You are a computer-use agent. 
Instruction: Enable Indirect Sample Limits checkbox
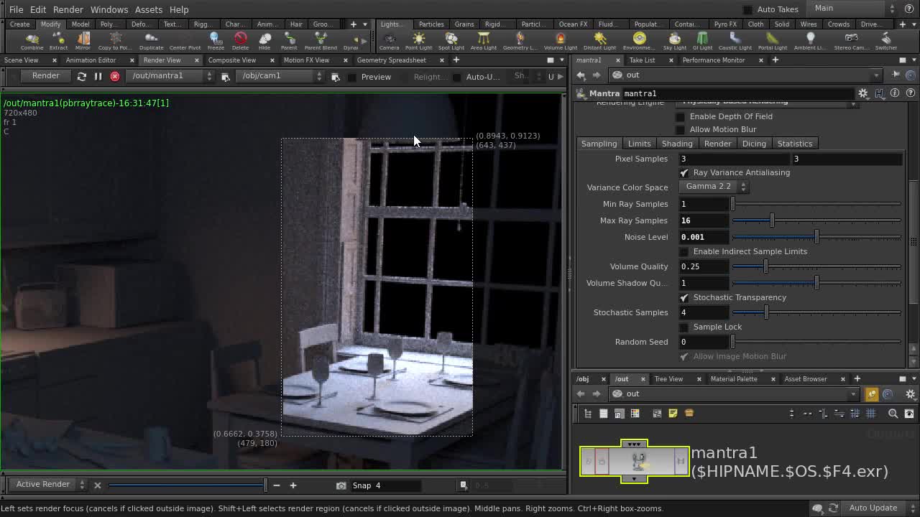click(684, 251)
